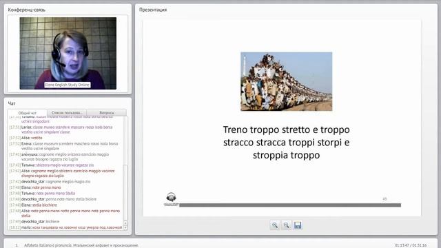Switch to the Список пользователей tab
This screenshot has height=248, width=441.
tap(67, 113)
